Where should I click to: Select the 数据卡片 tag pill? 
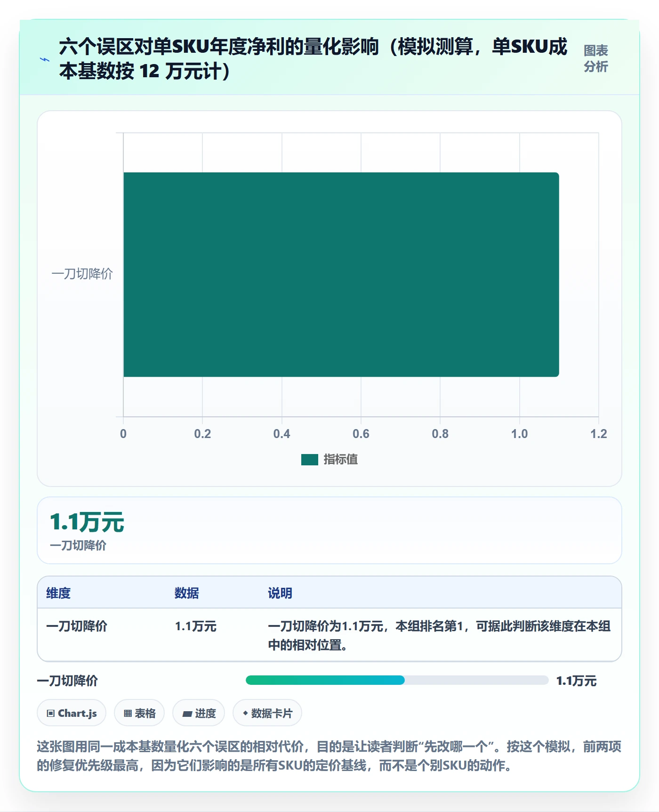coord(267,713)
